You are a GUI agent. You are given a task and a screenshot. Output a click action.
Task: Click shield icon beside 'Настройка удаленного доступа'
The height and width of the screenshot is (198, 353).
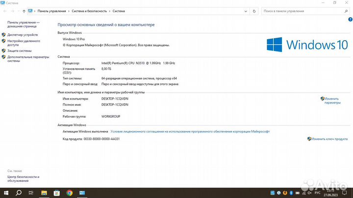click(3, 41)
